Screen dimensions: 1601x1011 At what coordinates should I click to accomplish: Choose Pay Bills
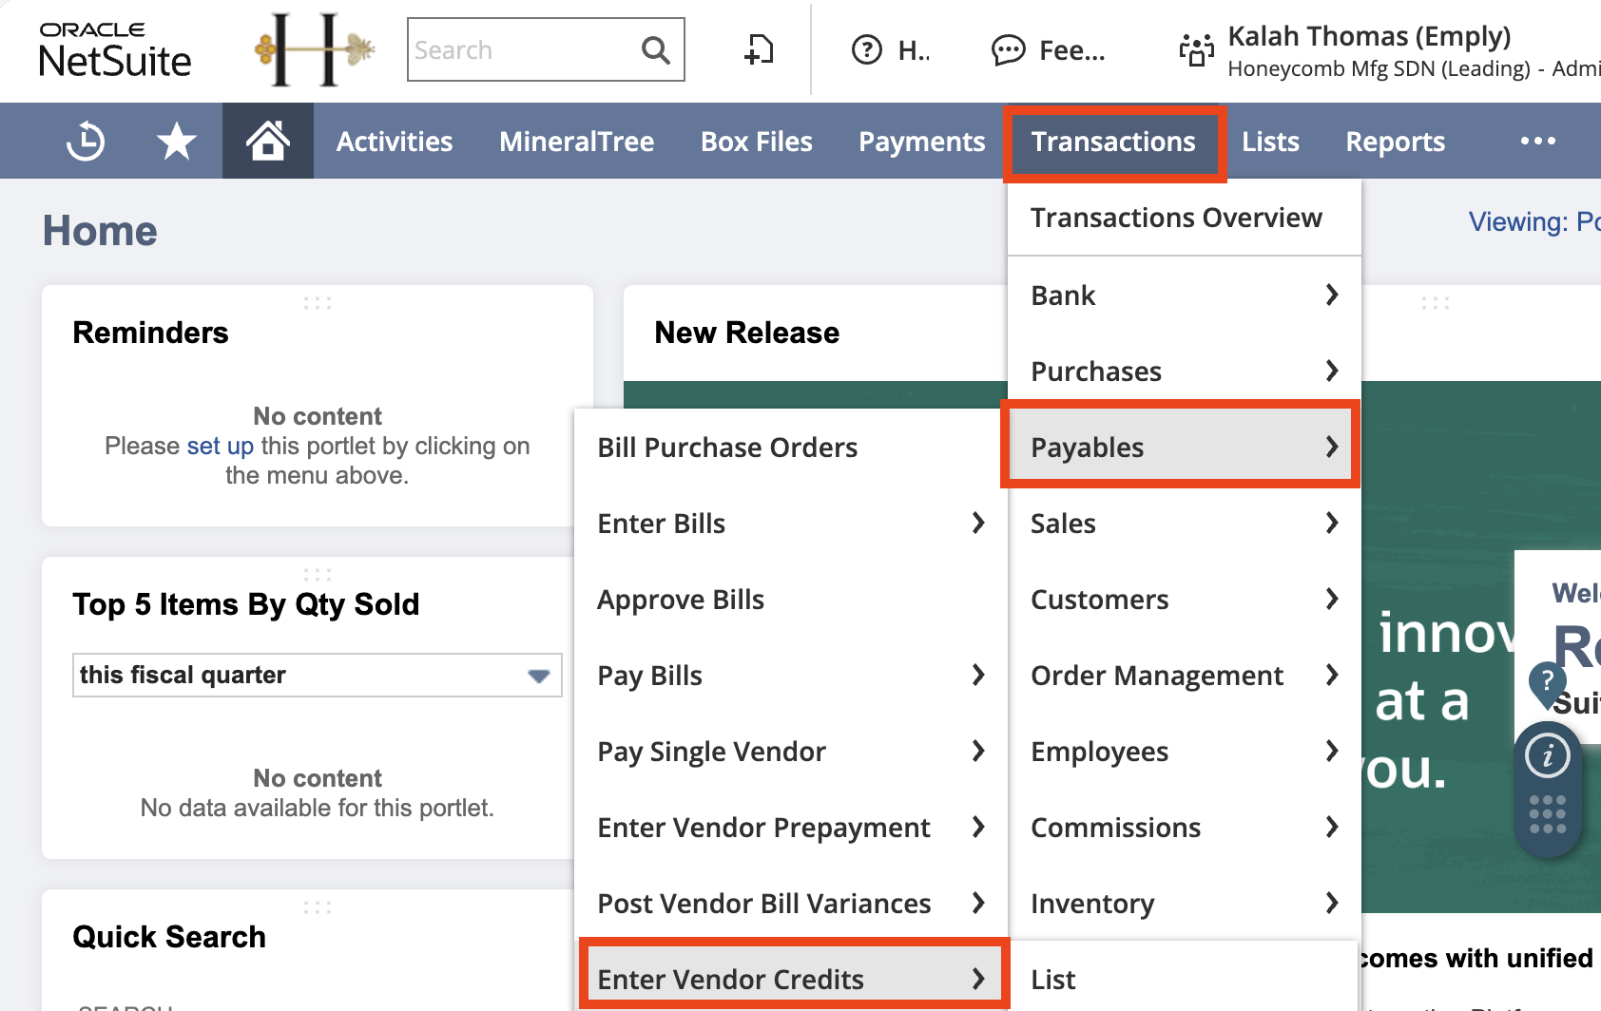pos(791,675)
